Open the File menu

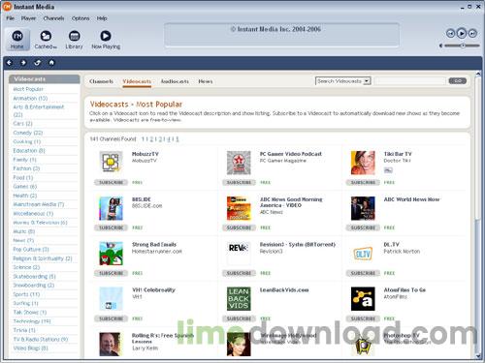point(11,18)
